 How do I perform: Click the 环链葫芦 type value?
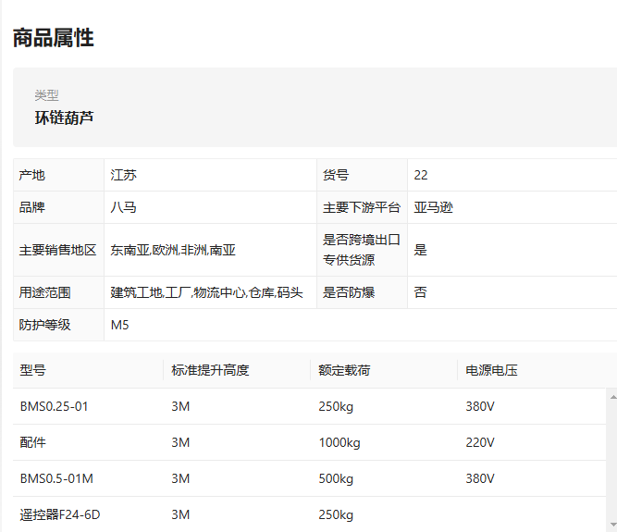coord(64,118)
